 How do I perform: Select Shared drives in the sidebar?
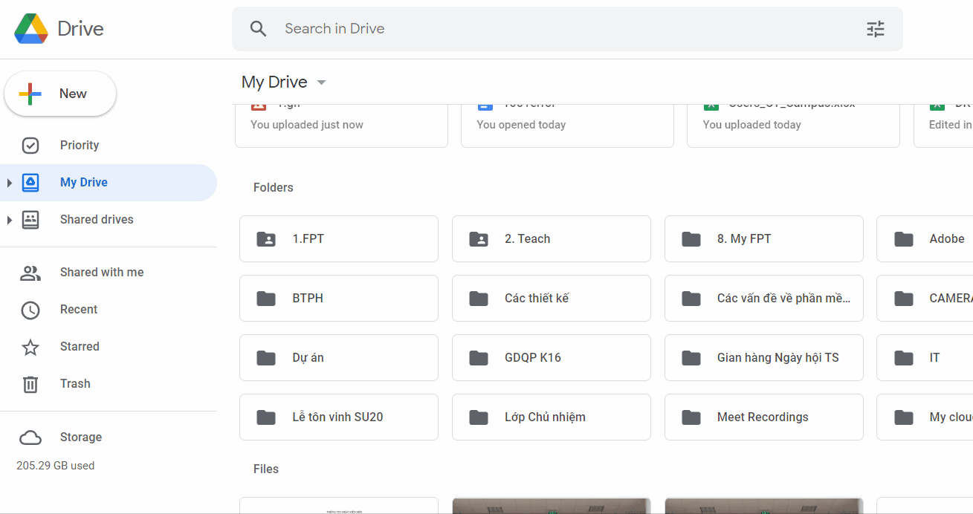[97, 220]
